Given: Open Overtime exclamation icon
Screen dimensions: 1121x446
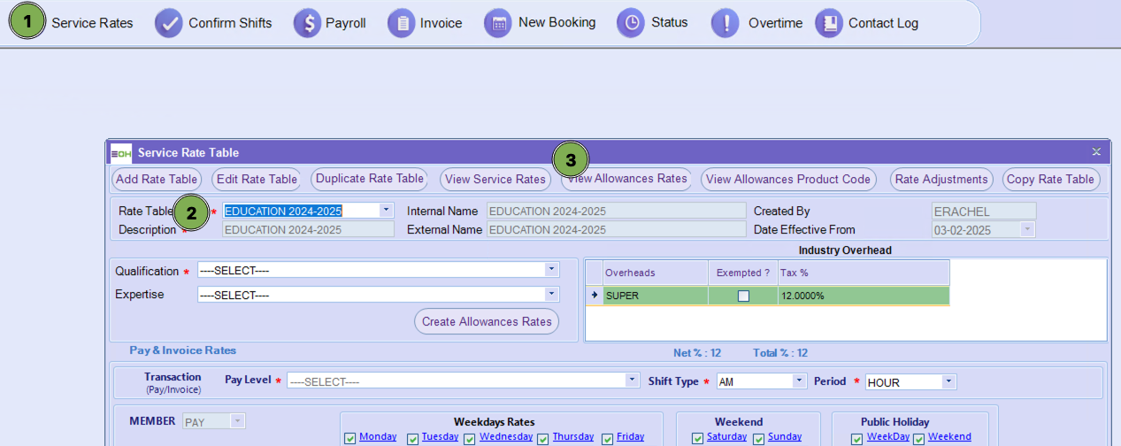Looking at the screenshot, I should coord(726,24).
